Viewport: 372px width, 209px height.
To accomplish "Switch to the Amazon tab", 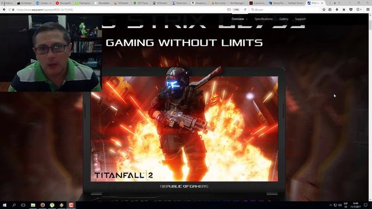I will pos(199,3).
